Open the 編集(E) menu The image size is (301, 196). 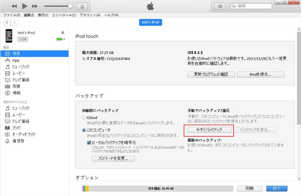coord(29,15)
